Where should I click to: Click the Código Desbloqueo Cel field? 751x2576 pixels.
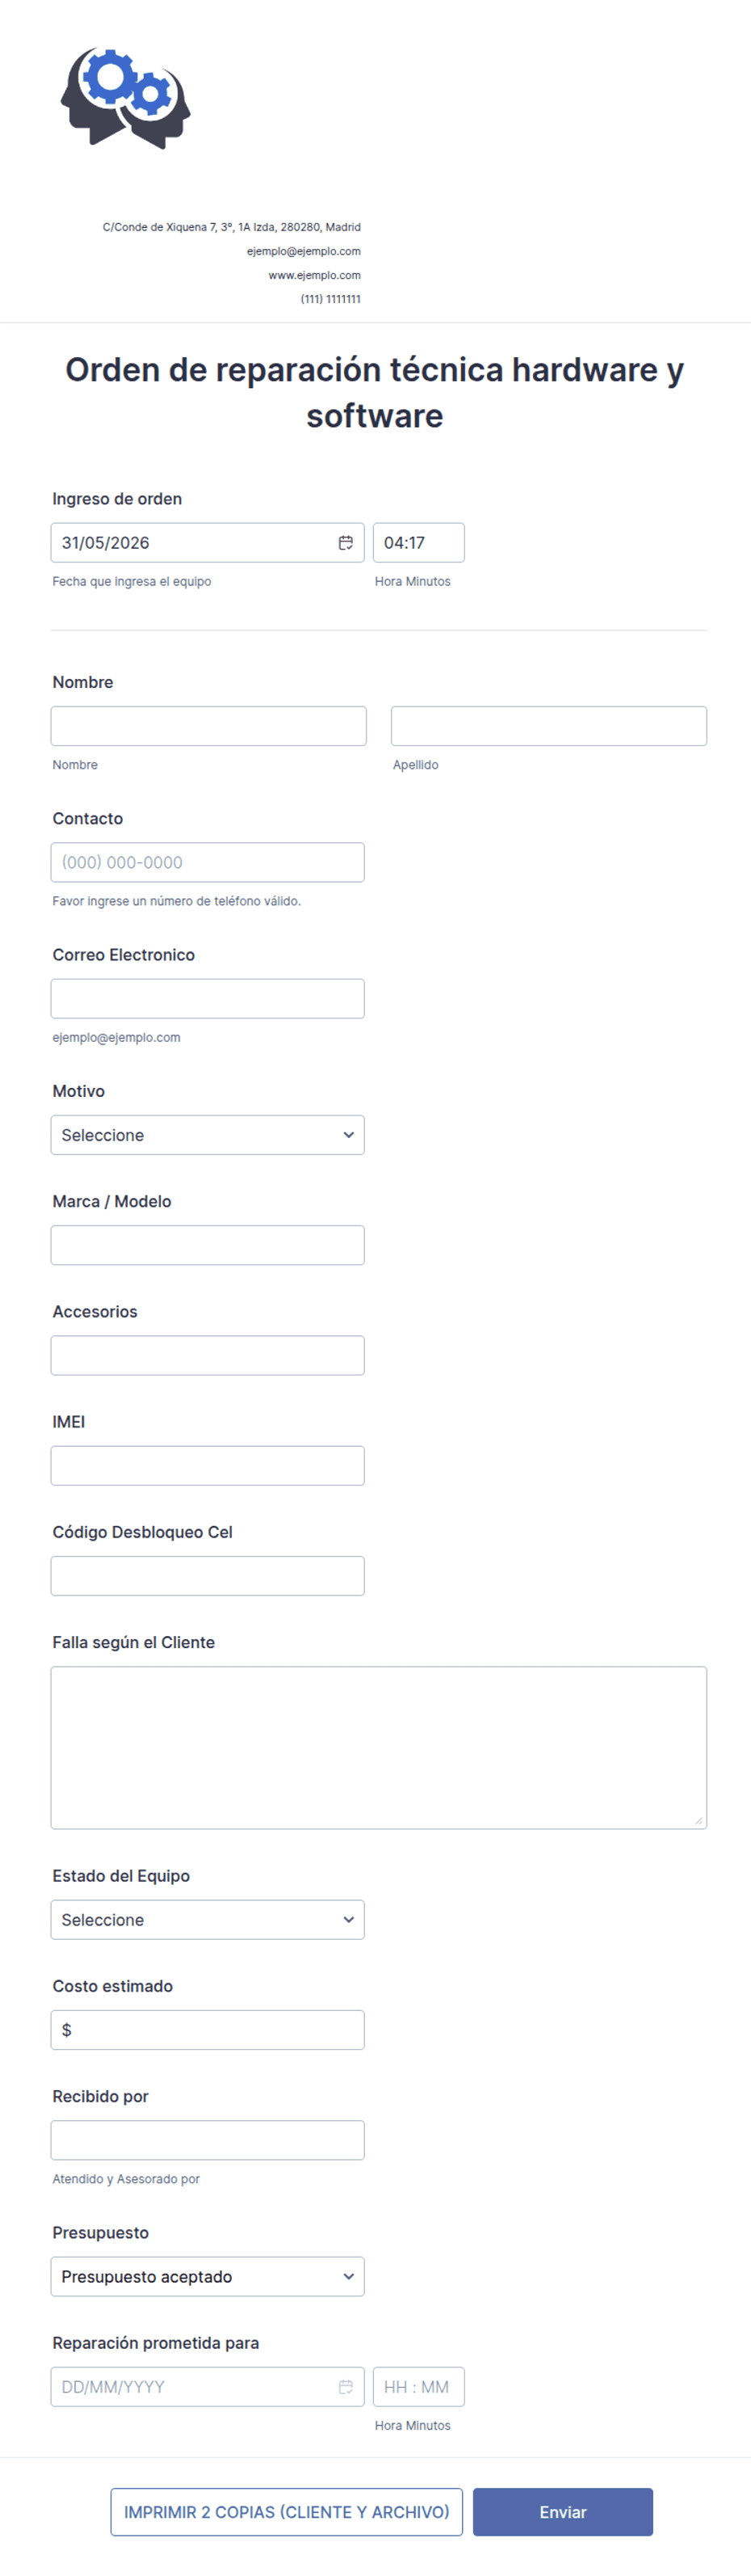(208, 1575)
